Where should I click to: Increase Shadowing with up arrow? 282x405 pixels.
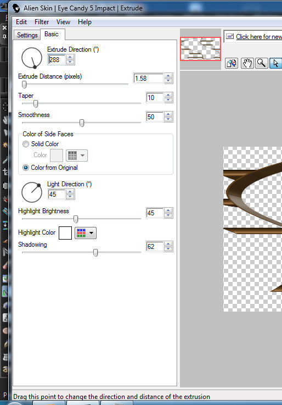coord(168,244)
